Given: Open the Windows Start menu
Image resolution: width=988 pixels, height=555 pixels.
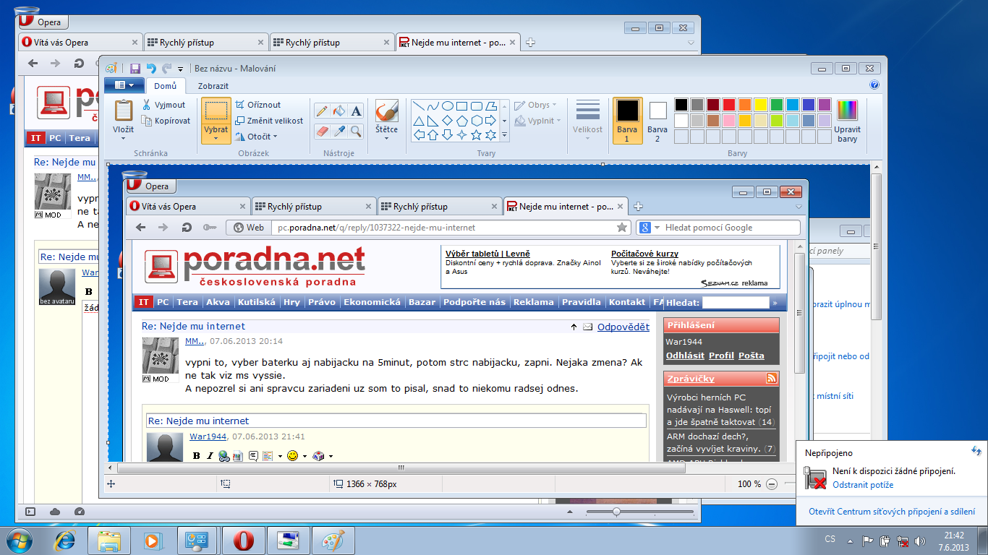Looking at the screenshot, I should point(20,540).
